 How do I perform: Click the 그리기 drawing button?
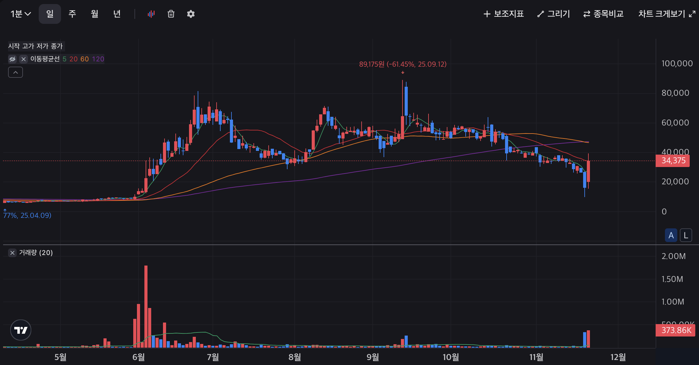(x=554, y=14)
